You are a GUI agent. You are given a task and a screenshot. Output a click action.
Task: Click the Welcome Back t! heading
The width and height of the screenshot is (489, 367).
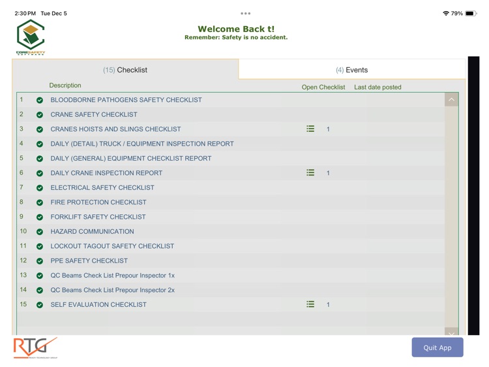point(236,29)
